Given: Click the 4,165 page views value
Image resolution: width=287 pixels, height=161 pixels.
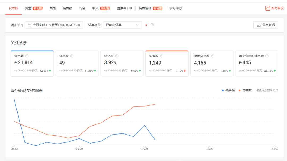Looking at the screenshot, I should point(200,63).
